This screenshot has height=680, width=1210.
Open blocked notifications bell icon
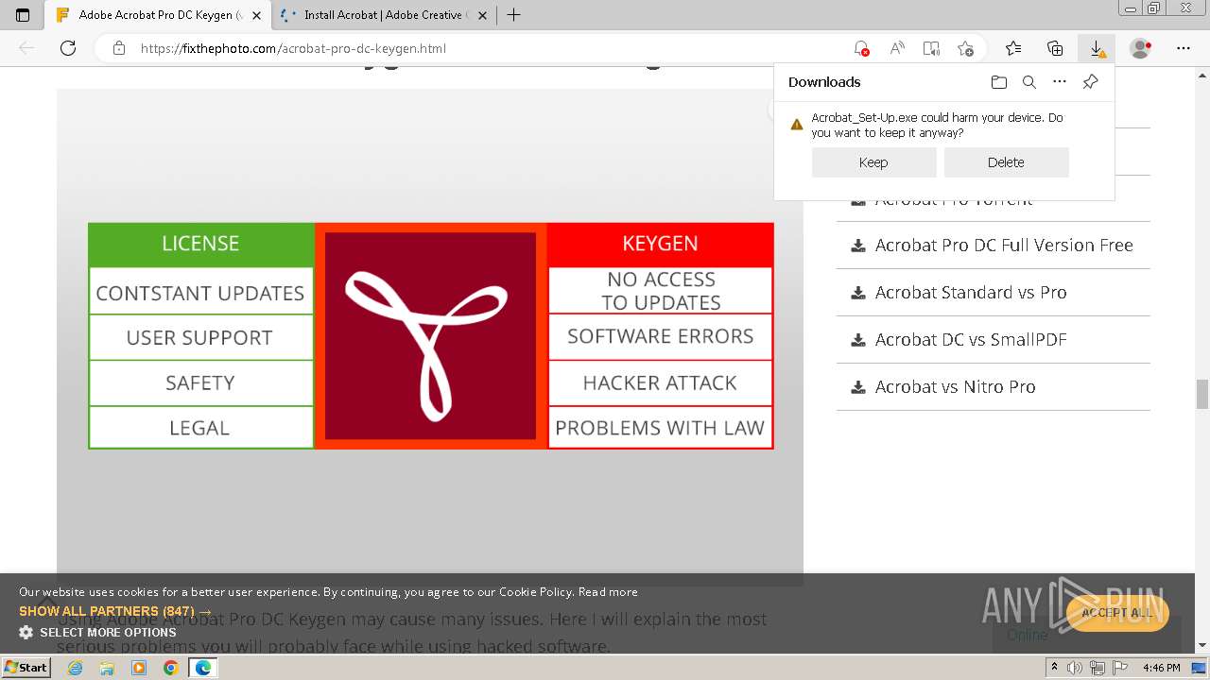[x=860, y=48]
